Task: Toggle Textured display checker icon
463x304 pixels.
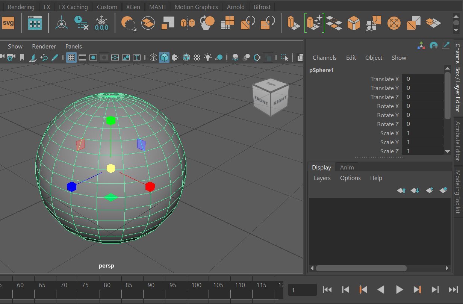Action: 197,57
